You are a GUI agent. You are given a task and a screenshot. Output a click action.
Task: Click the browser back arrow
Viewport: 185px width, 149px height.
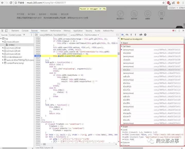[x=3, y=3]
